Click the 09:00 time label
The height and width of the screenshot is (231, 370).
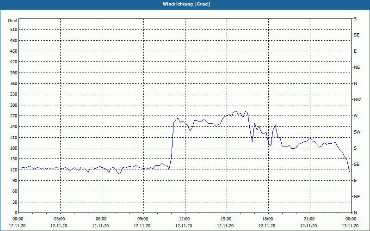(142, 219)
